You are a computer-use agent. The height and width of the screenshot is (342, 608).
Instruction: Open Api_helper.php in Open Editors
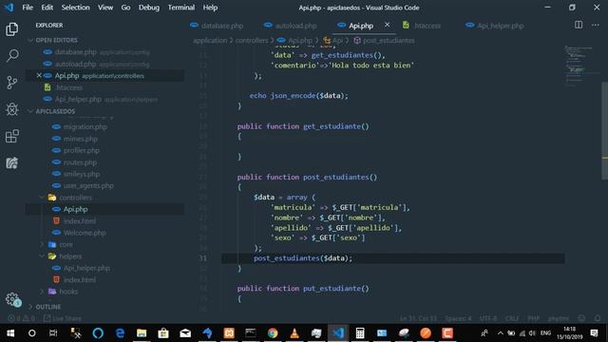[78, 99]
